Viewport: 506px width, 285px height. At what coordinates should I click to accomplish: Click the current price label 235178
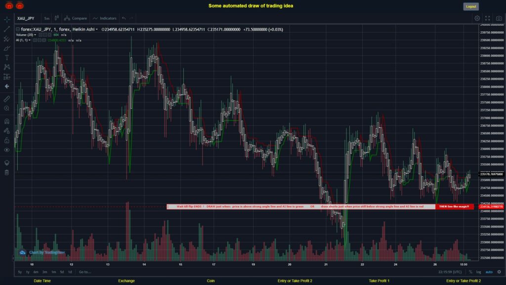point(491,174)
